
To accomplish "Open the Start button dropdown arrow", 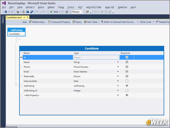I will pos(59,12).
